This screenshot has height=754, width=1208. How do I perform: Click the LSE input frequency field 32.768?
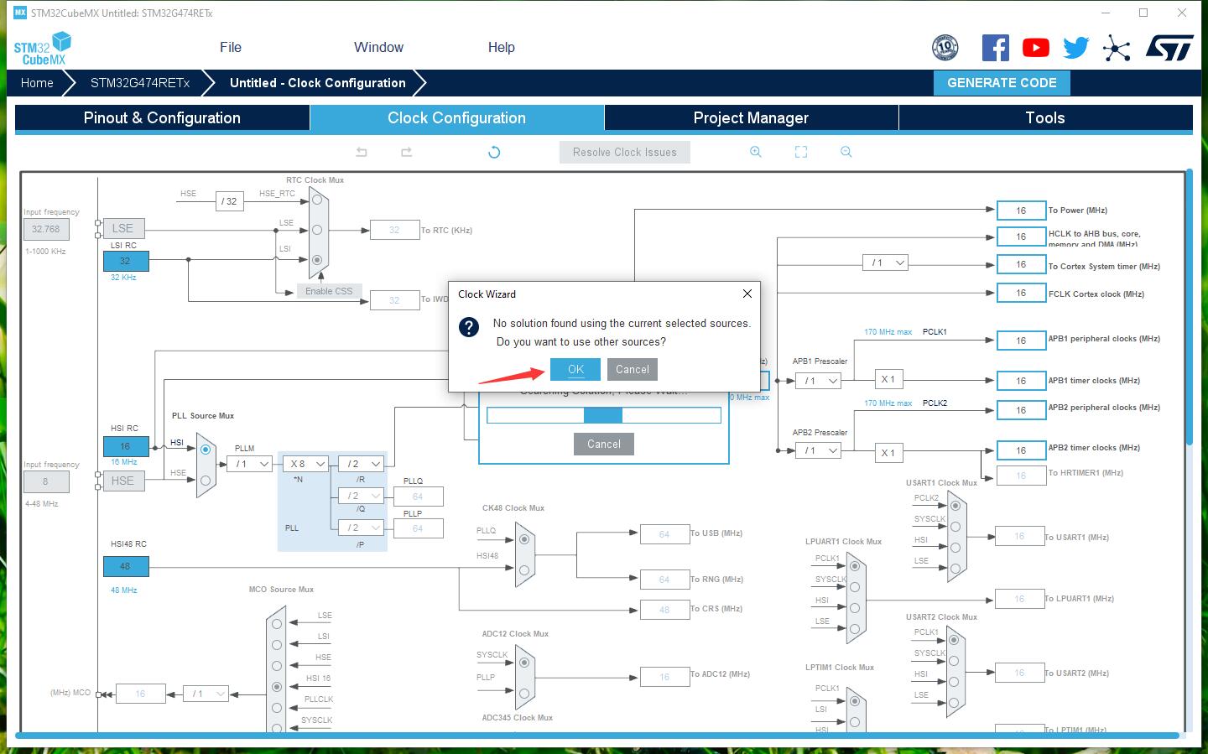[x=46, y=229]
